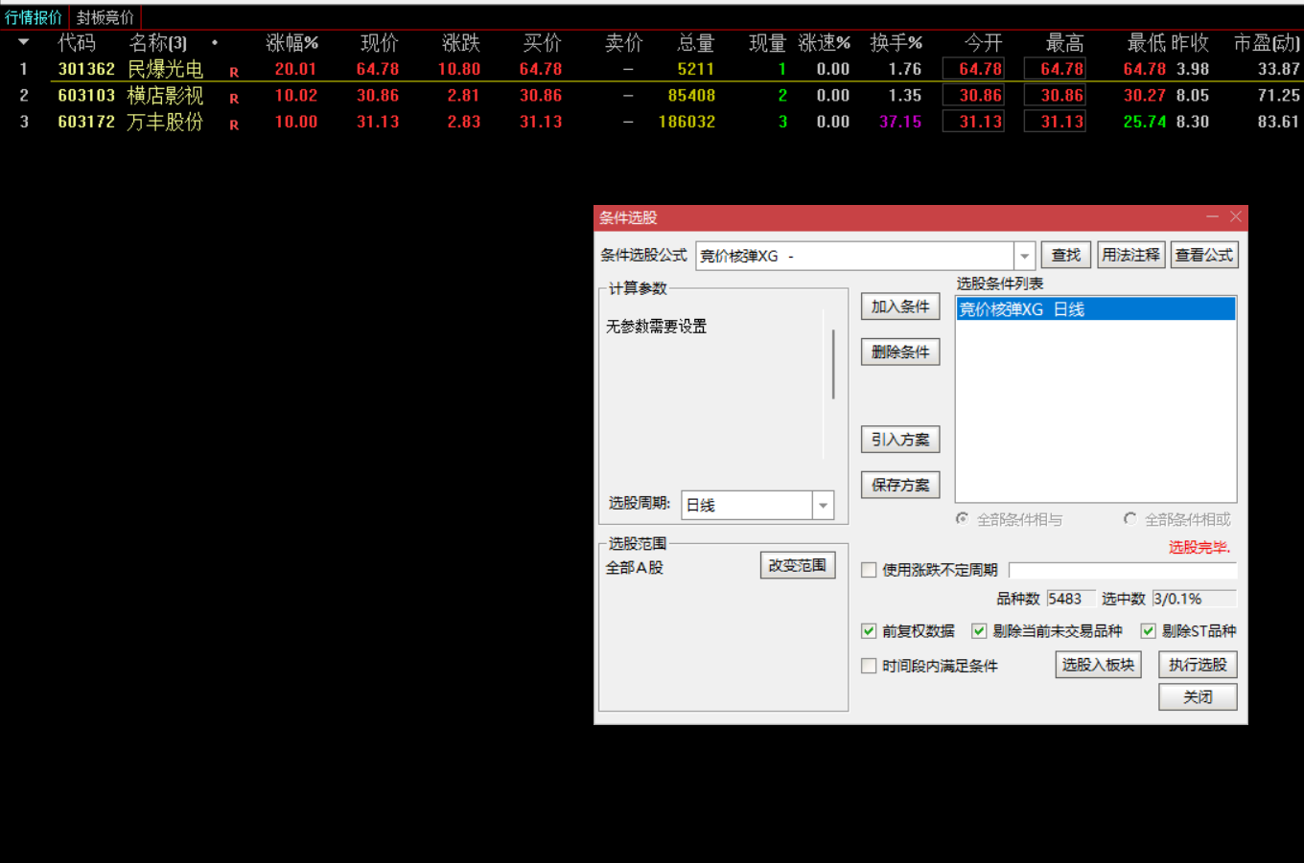The width and height of the screenshot is (1304, 863).
Task: Uncheck 前复权数据 checkbox
Action: pos(869,631)
